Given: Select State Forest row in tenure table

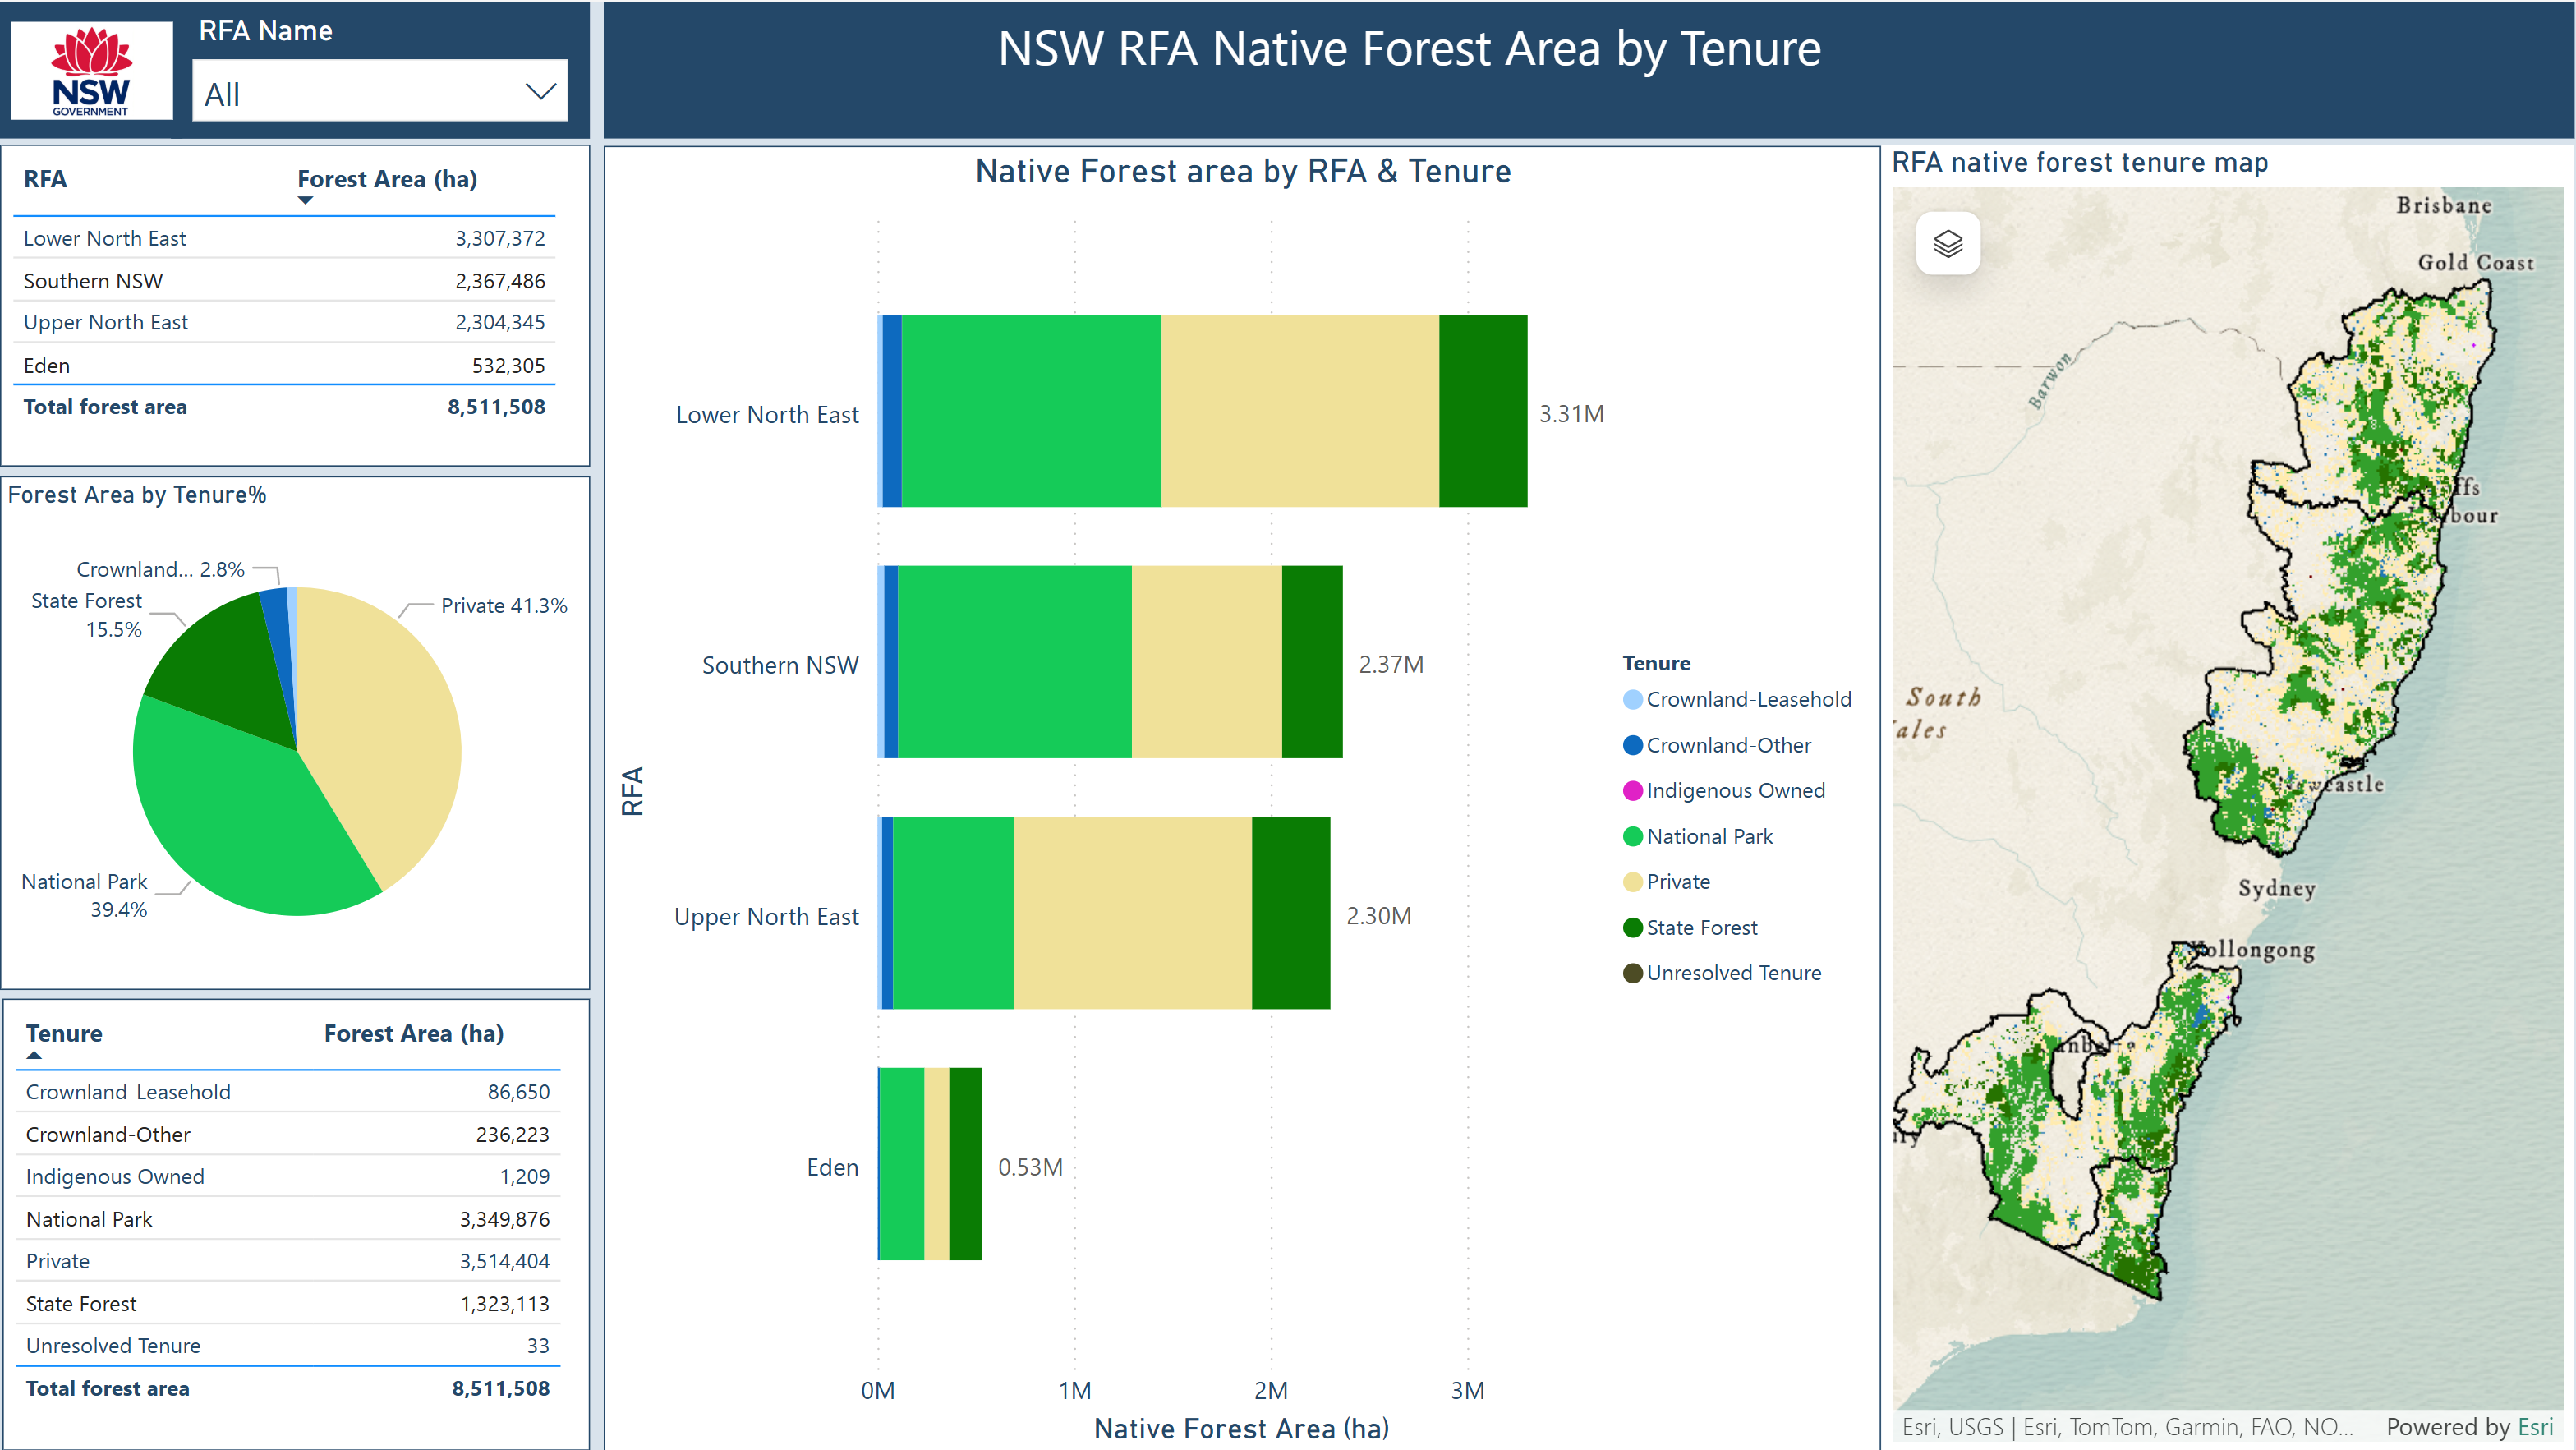Looking at the screenshot, I should (x=288, y=1304).
